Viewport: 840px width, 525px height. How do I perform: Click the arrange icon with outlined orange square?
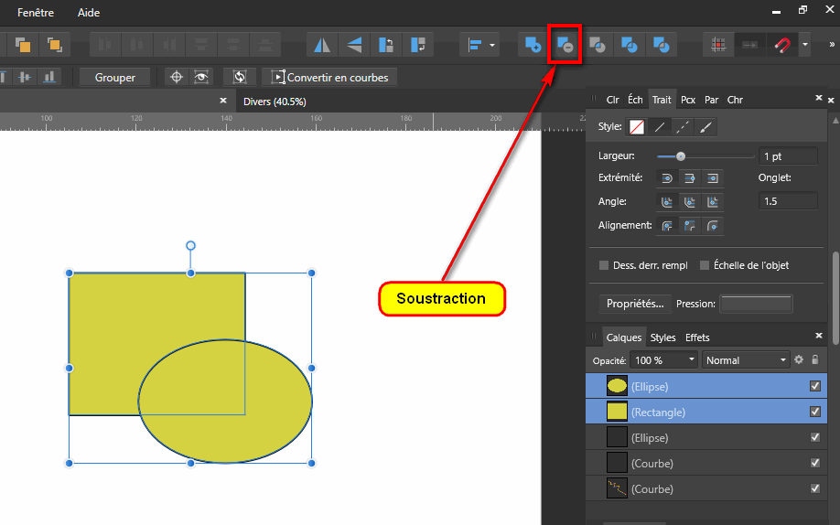(54, 45)
